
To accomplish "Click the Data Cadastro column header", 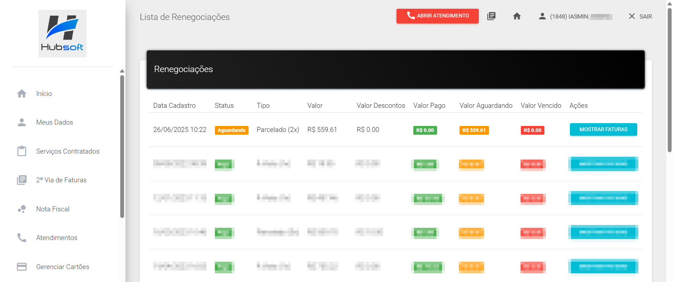I will tap(175, 106).
